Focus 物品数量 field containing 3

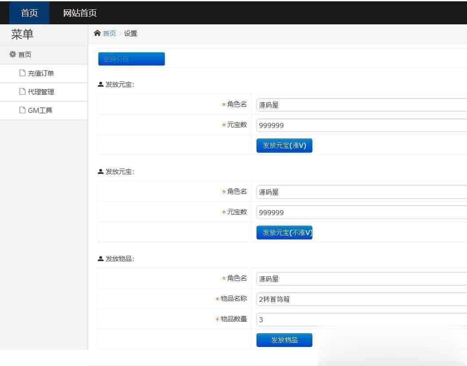tap(362, 320)
